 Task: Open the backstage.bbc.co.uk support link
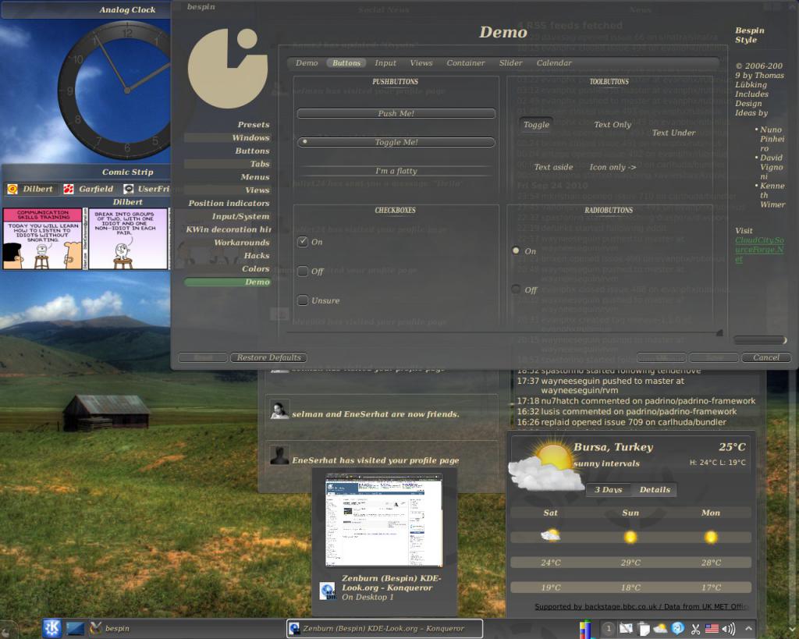click(641, 606)
